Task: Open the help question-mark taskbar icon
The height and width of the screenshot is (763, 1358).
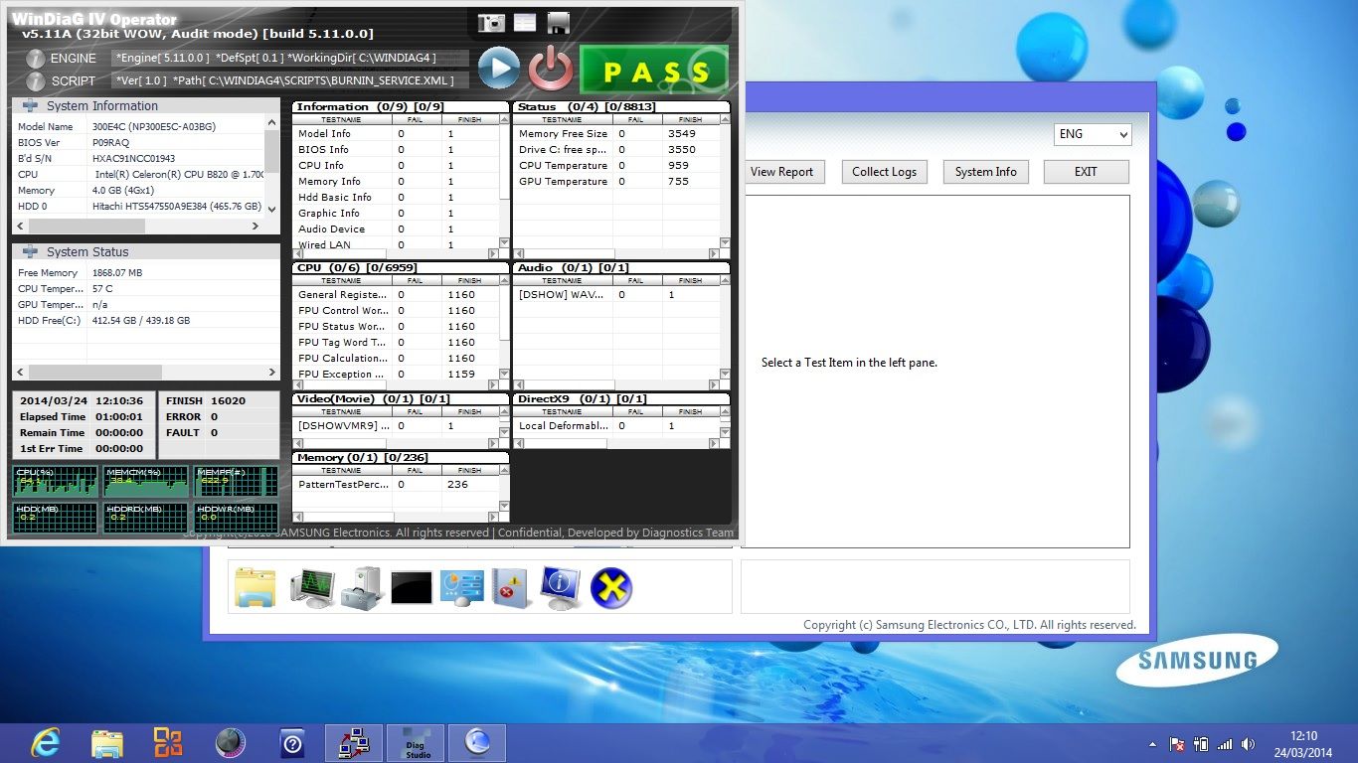Action: pos(292,743)
